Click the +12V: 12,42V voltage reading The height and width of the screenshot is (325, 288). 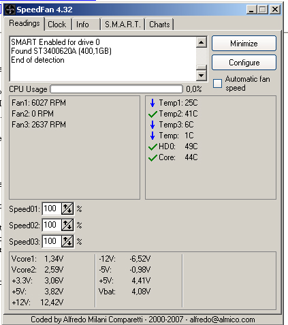point(37,303)
